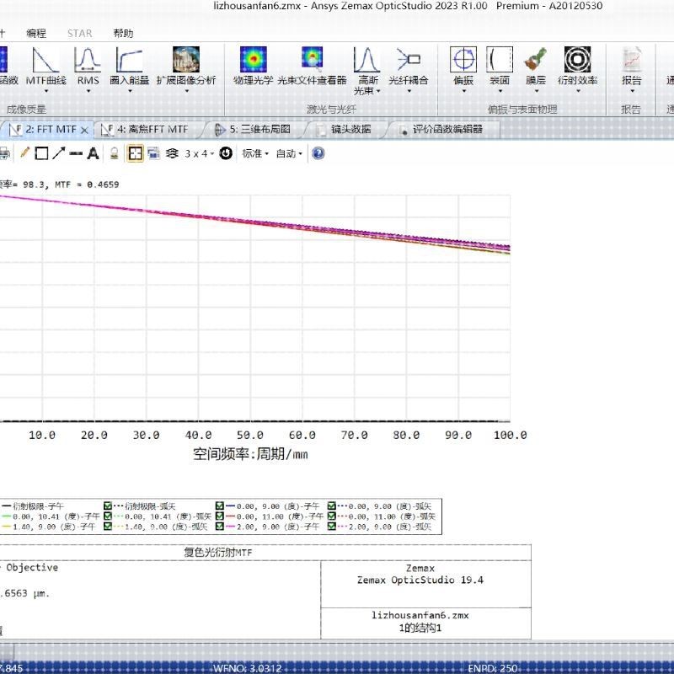
Task: Expand arrow under 圈入能量
Action: point(130,91)
